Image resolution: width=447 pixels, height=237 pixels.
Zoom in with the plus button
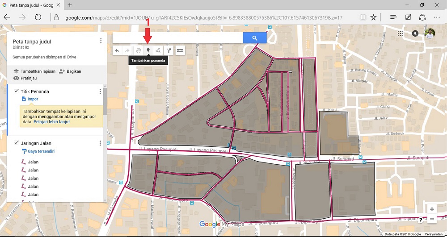tap(432, 209)
